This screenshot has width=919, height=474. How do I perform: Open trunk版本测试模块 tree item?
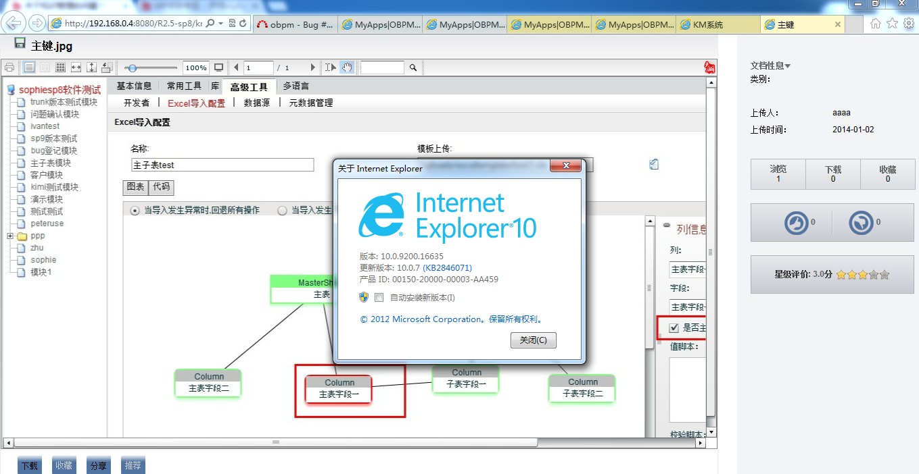[64, 103]
